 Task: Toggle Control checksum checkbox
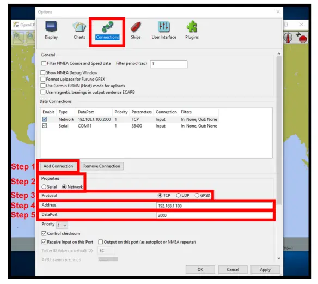coord(44,233)
